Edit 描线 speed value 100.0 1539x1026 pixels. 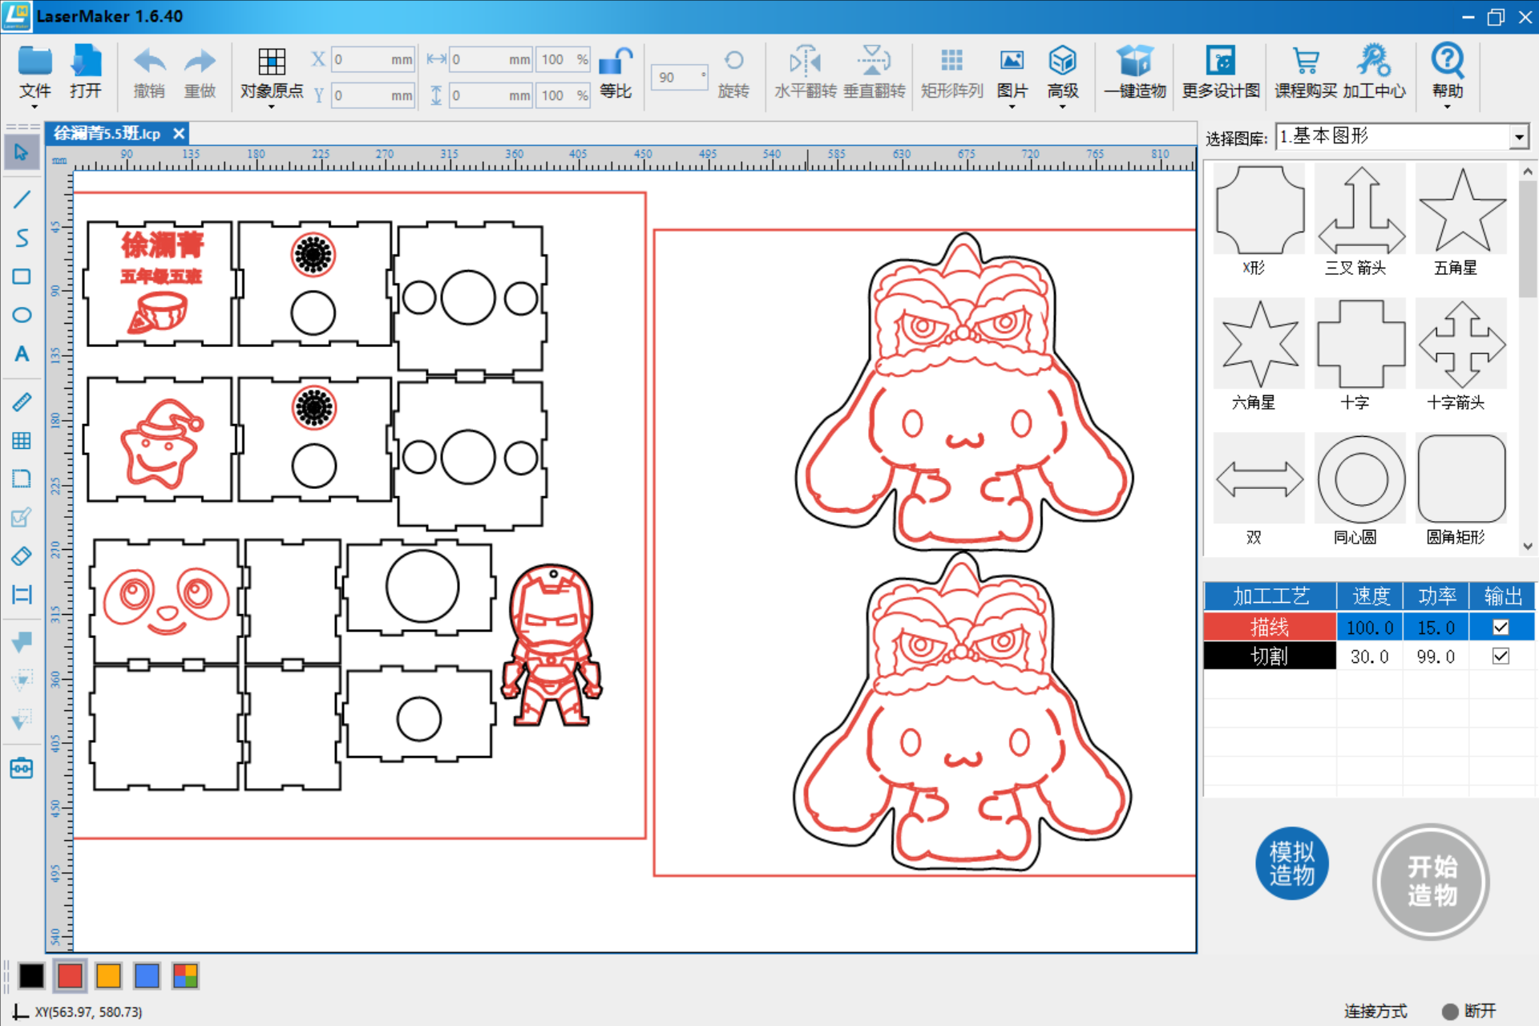coord(1369,627)
